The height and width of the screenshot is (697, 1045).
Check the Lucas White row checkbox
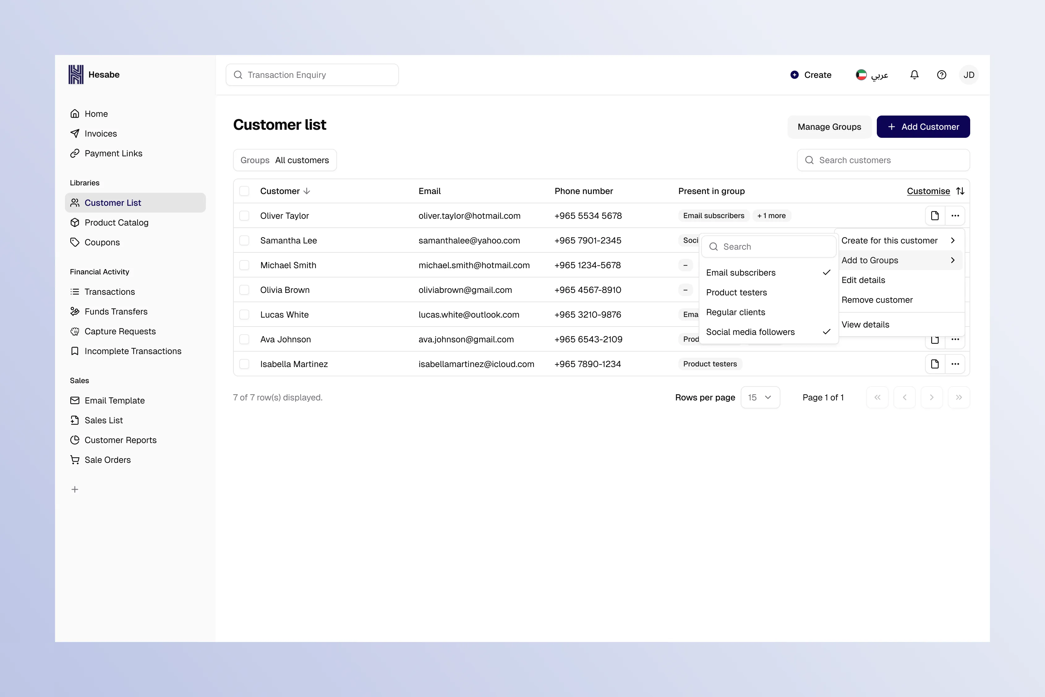(244, 315)
